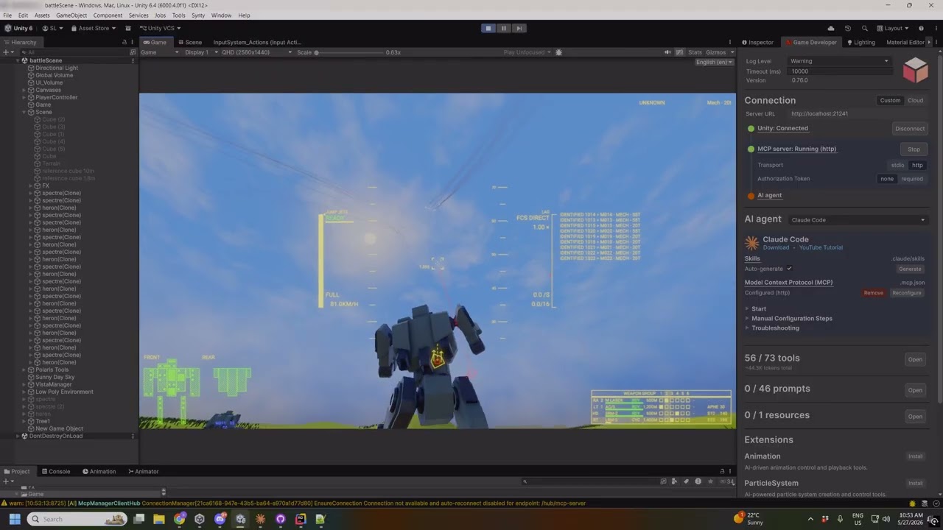
Task: Toggle the Game view shortcuts icon
Action: (x=679, y=52)
